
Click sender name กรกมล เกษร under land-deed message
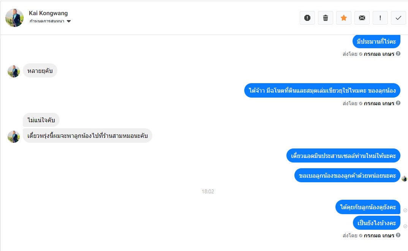click(x=379, y=103)
